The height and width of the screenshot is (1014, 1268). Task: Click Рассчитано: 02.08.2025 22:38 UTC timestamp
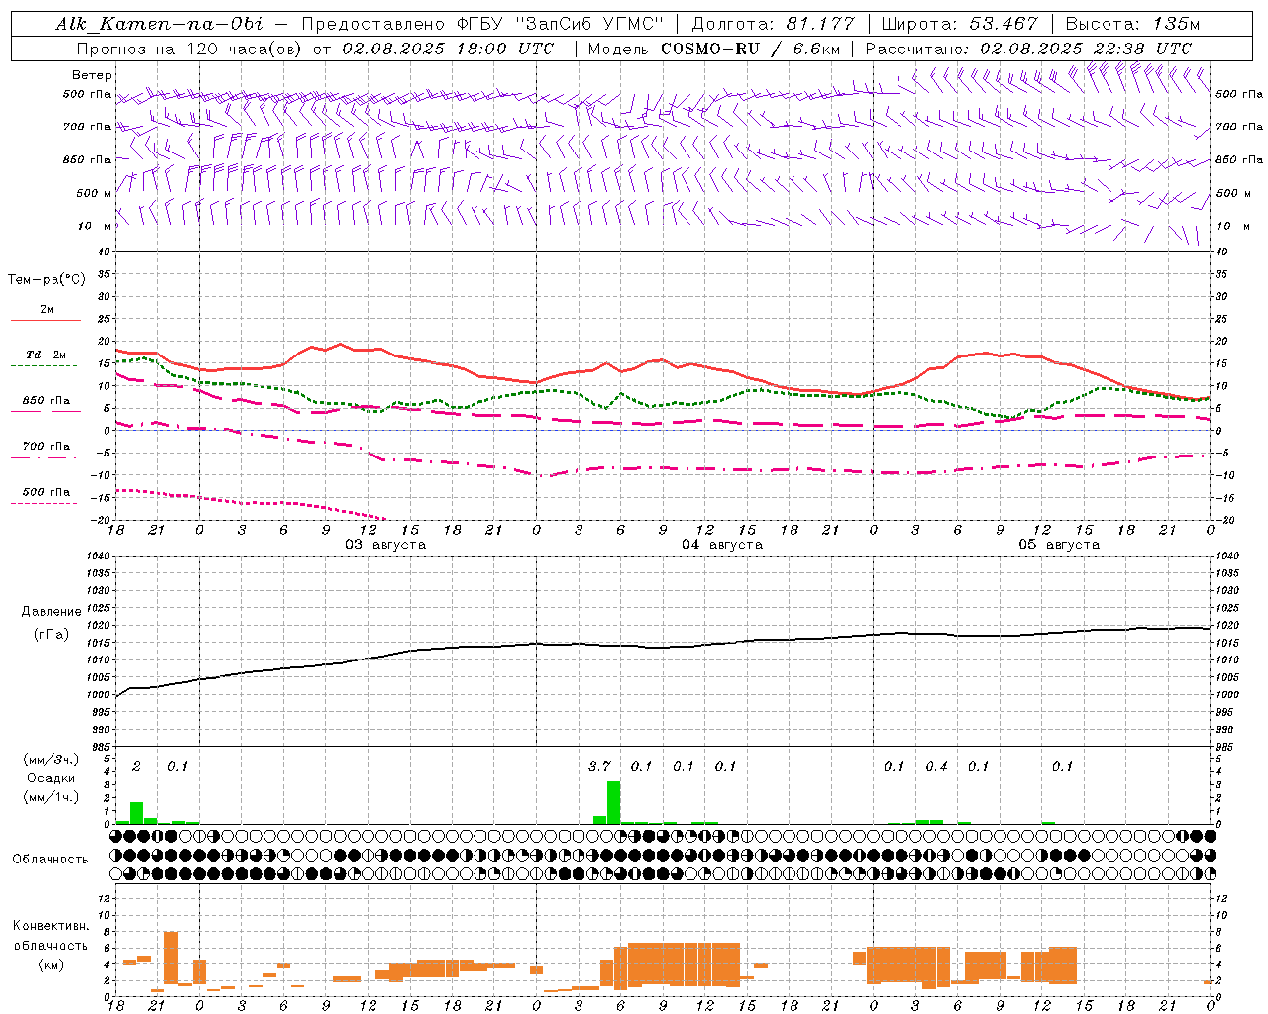click(1028, 49)
